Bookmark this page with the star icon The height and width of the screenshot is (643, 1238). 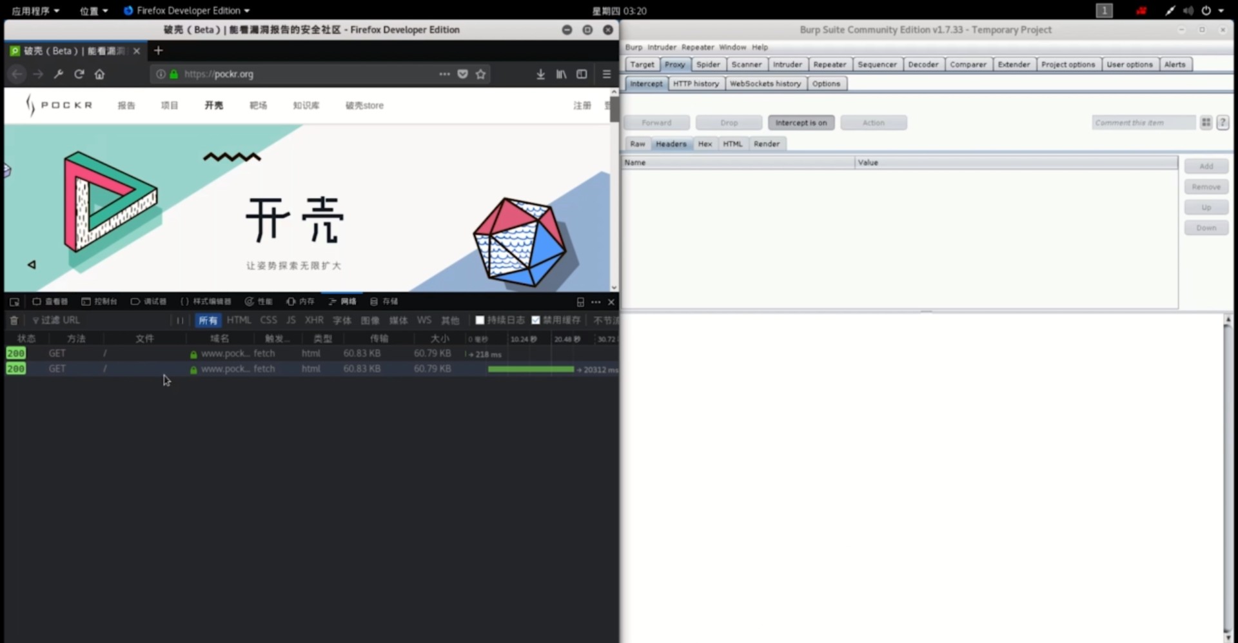[x=480, y=74]
